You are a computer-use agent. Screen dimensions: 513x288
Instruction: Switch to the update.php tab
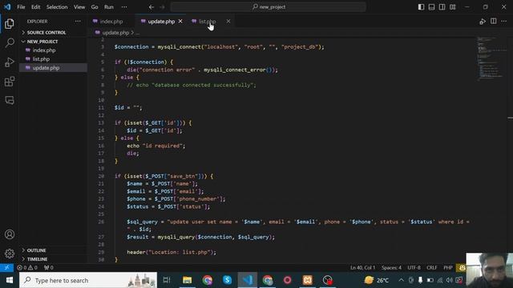pyautogui.click(x=161, y=22)
